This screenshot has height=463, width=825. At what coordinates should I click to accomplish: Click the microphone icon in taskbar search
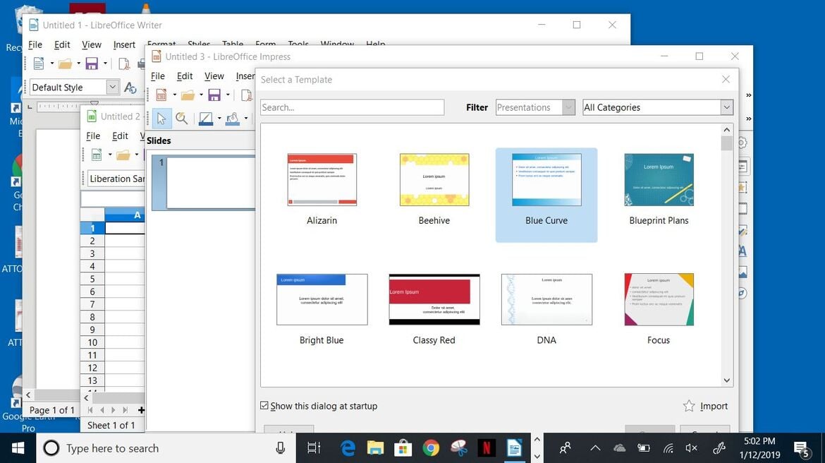281,448
